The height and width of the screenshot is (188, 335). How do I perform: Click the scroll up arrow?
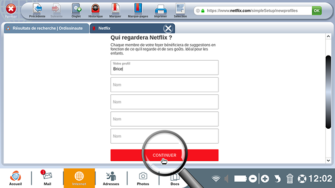(328, 37)
